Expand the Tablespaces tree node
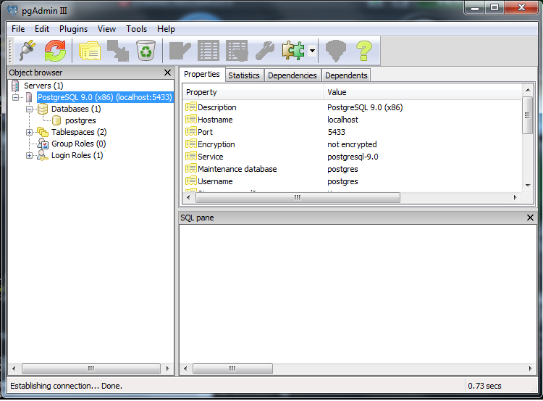 point(30,132)
